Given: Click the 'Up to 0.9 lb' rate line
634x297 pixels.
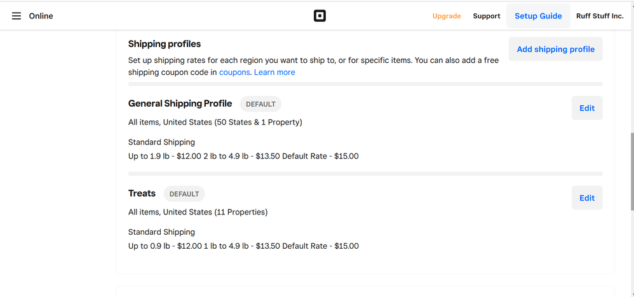Looking at the screenshot, I should pyautogui.click(x=243, y=246).
